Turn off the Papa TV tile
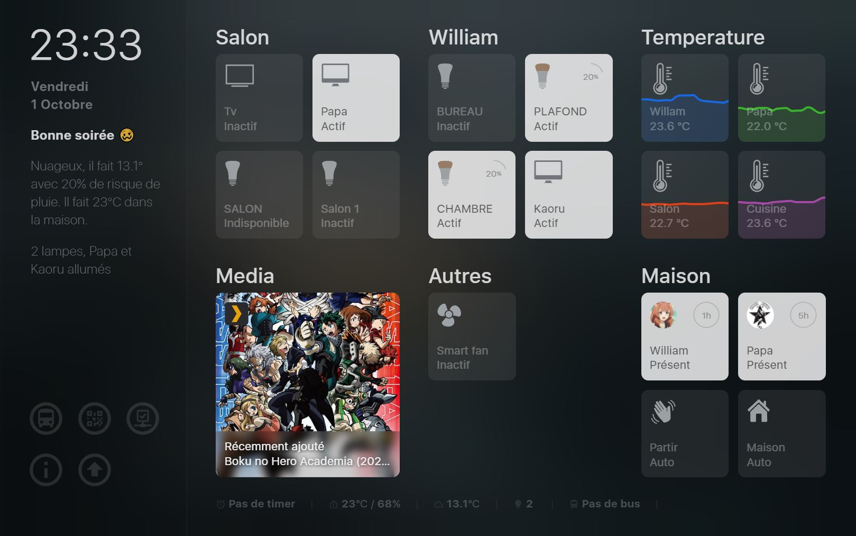 click(x=356, y=97)
